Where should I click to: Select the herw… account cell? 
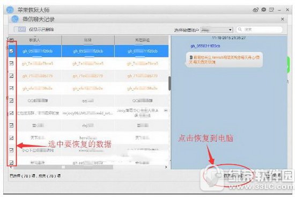click(x=88, y=138)
